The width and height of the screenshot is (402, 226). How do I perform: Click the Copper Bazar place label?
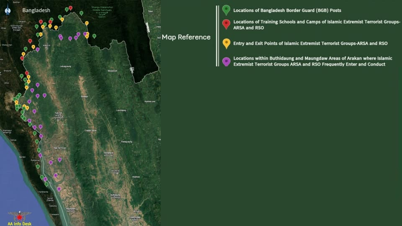[x=90, y=131]
